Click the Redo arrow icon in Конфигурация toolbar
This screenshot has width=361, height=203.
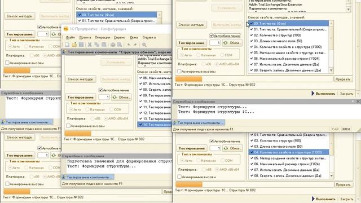pos(135,45)
